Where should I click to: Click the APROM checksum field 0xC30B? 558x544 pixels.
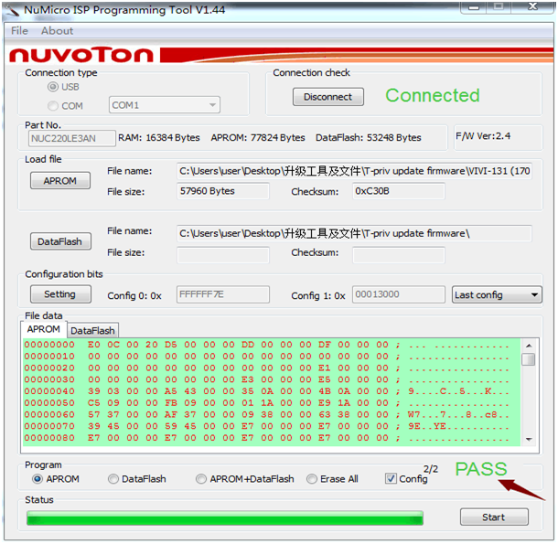(399, 191)
